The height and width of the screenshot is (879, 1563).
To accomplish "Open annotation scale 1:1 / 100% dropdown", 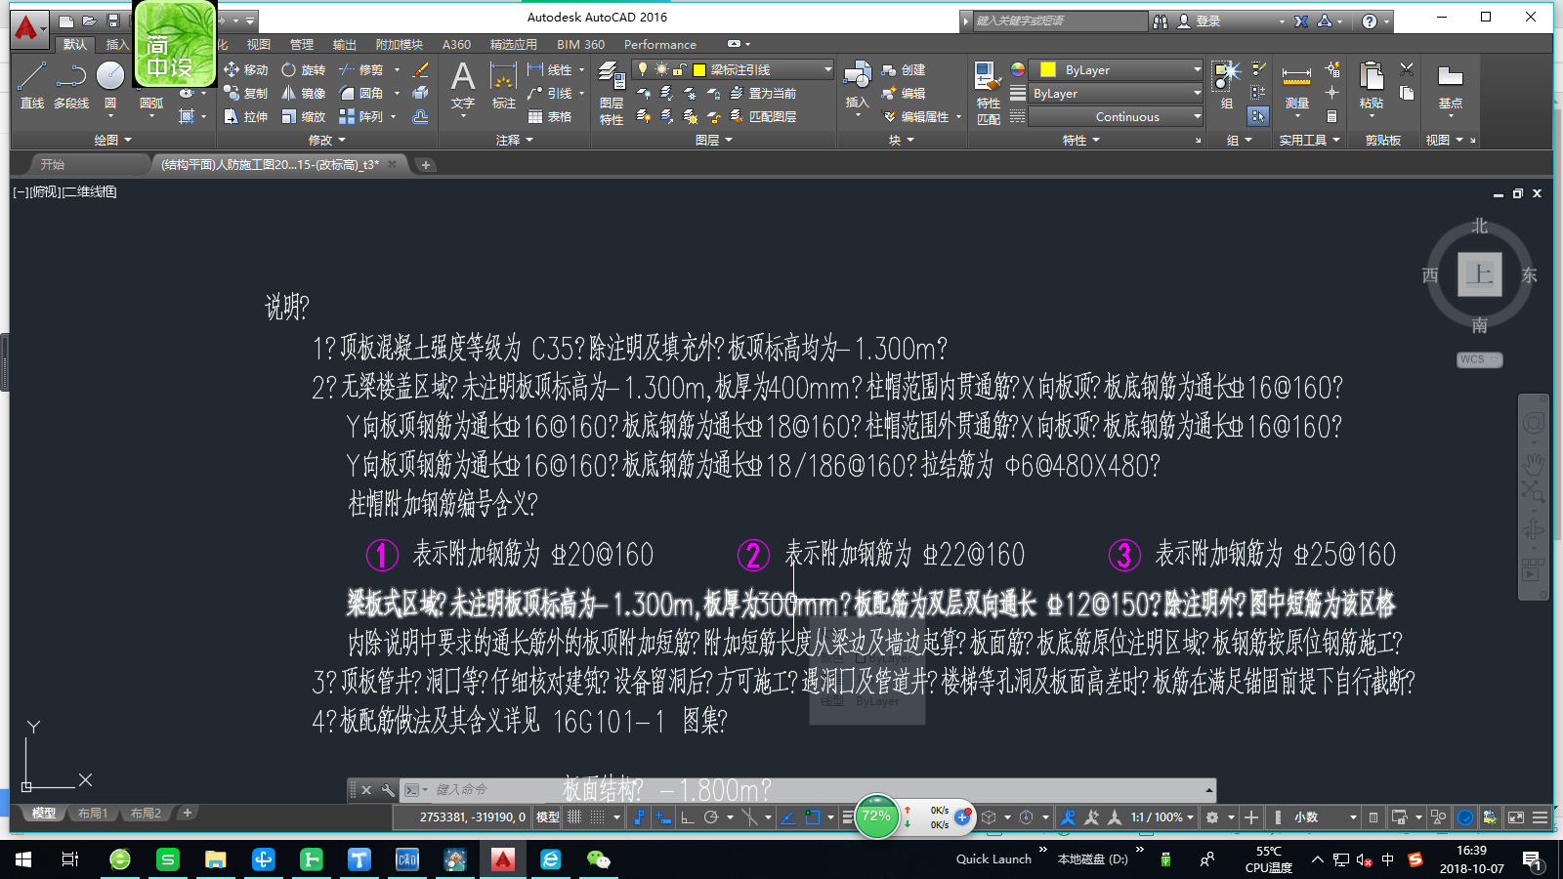I will [1162, 817].
